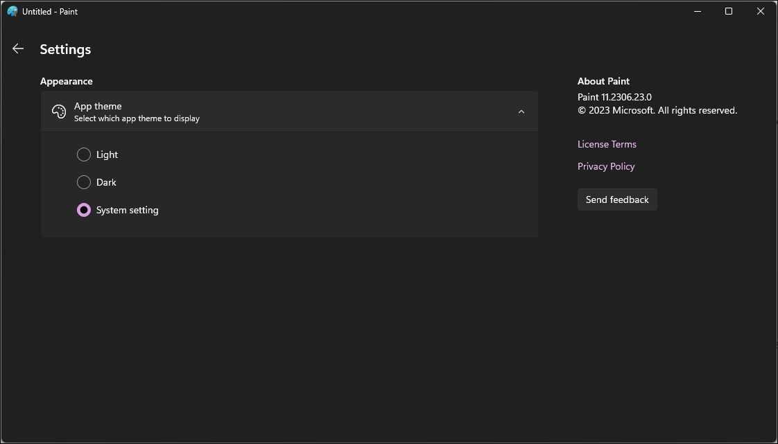Viewport: 778px width, 444px height.
Task: Click the palette icon beside App theme
Action: point(59,111)
